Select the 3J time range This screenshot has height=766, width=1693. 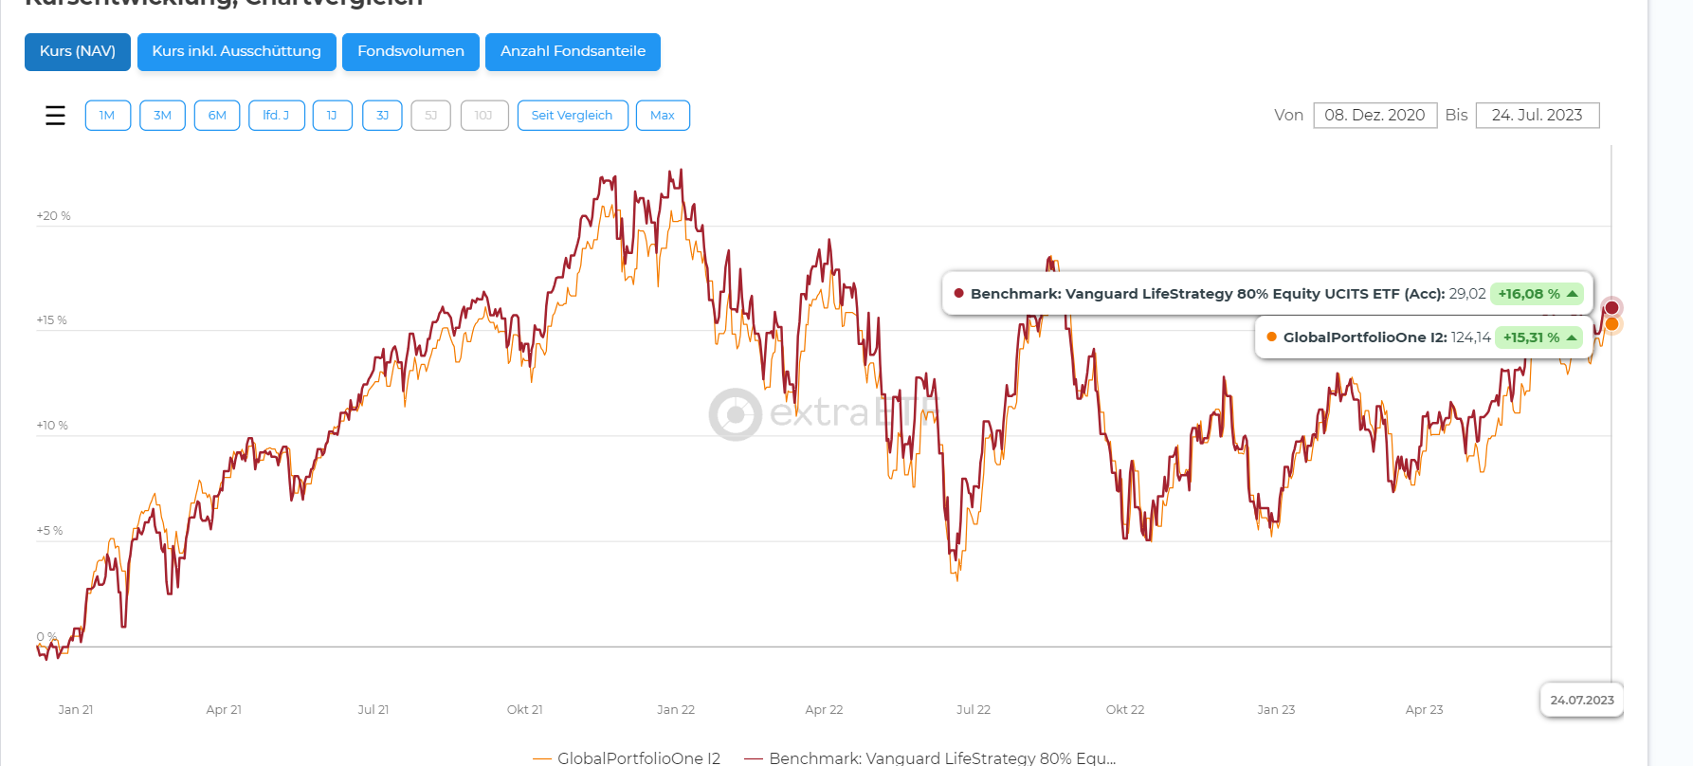click(382, 116)
